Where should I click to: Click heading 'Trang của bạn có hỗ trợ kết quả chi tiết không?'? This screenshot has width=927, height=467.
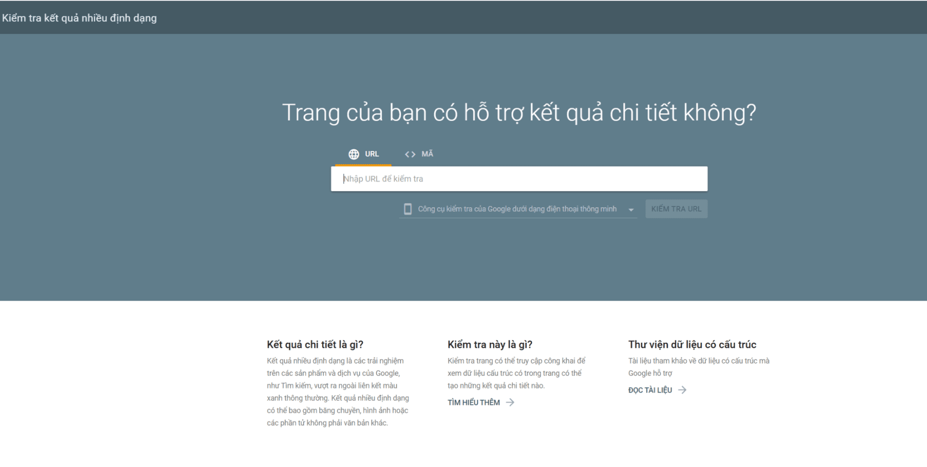point(519,113)
